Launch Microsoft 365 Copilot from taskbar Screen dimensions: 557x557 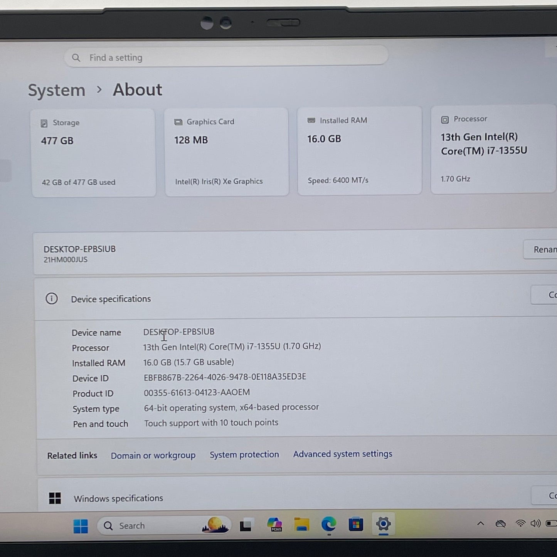pyautogui.click(x=274, y=525)
